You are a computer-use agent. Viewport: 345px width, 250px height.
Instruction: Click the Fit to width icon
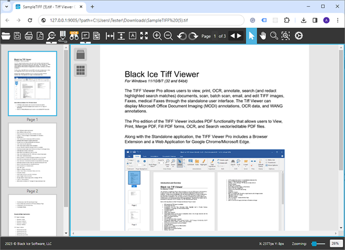tap(110, 36)
